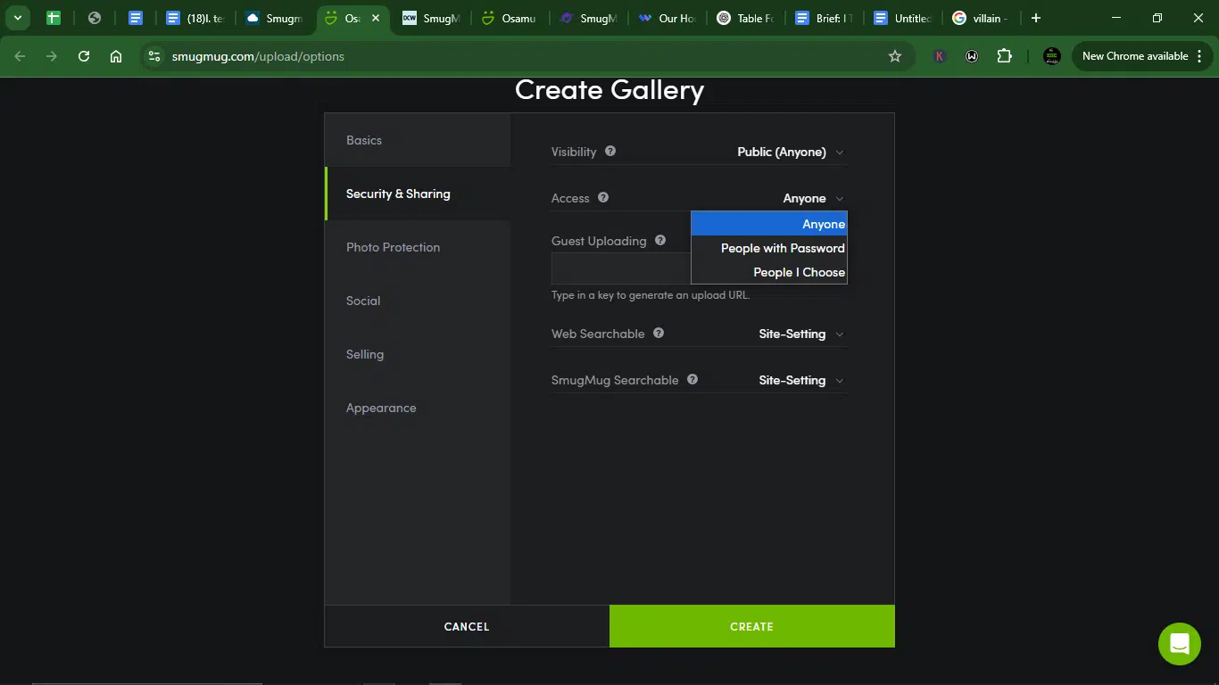Open Visibility dropdown Public (Anyone)

pos(790,152)
